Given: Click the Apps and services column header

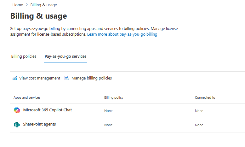Looking at the screenshot, I should pyautogui.click(x=27, y=97).
